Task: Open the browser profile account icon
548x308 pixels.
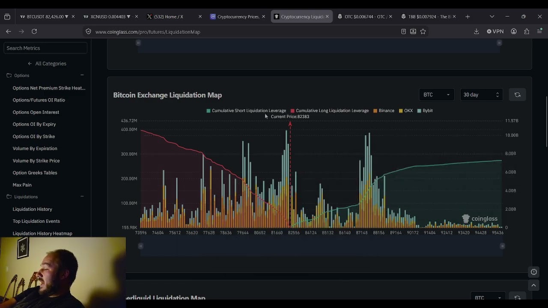Action: [x=514, y=31]
